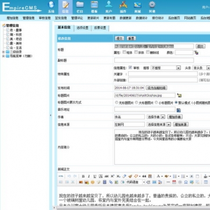210x210 pixels.
Task: Insert special character omega icon
Action: (x=186, y=182)
